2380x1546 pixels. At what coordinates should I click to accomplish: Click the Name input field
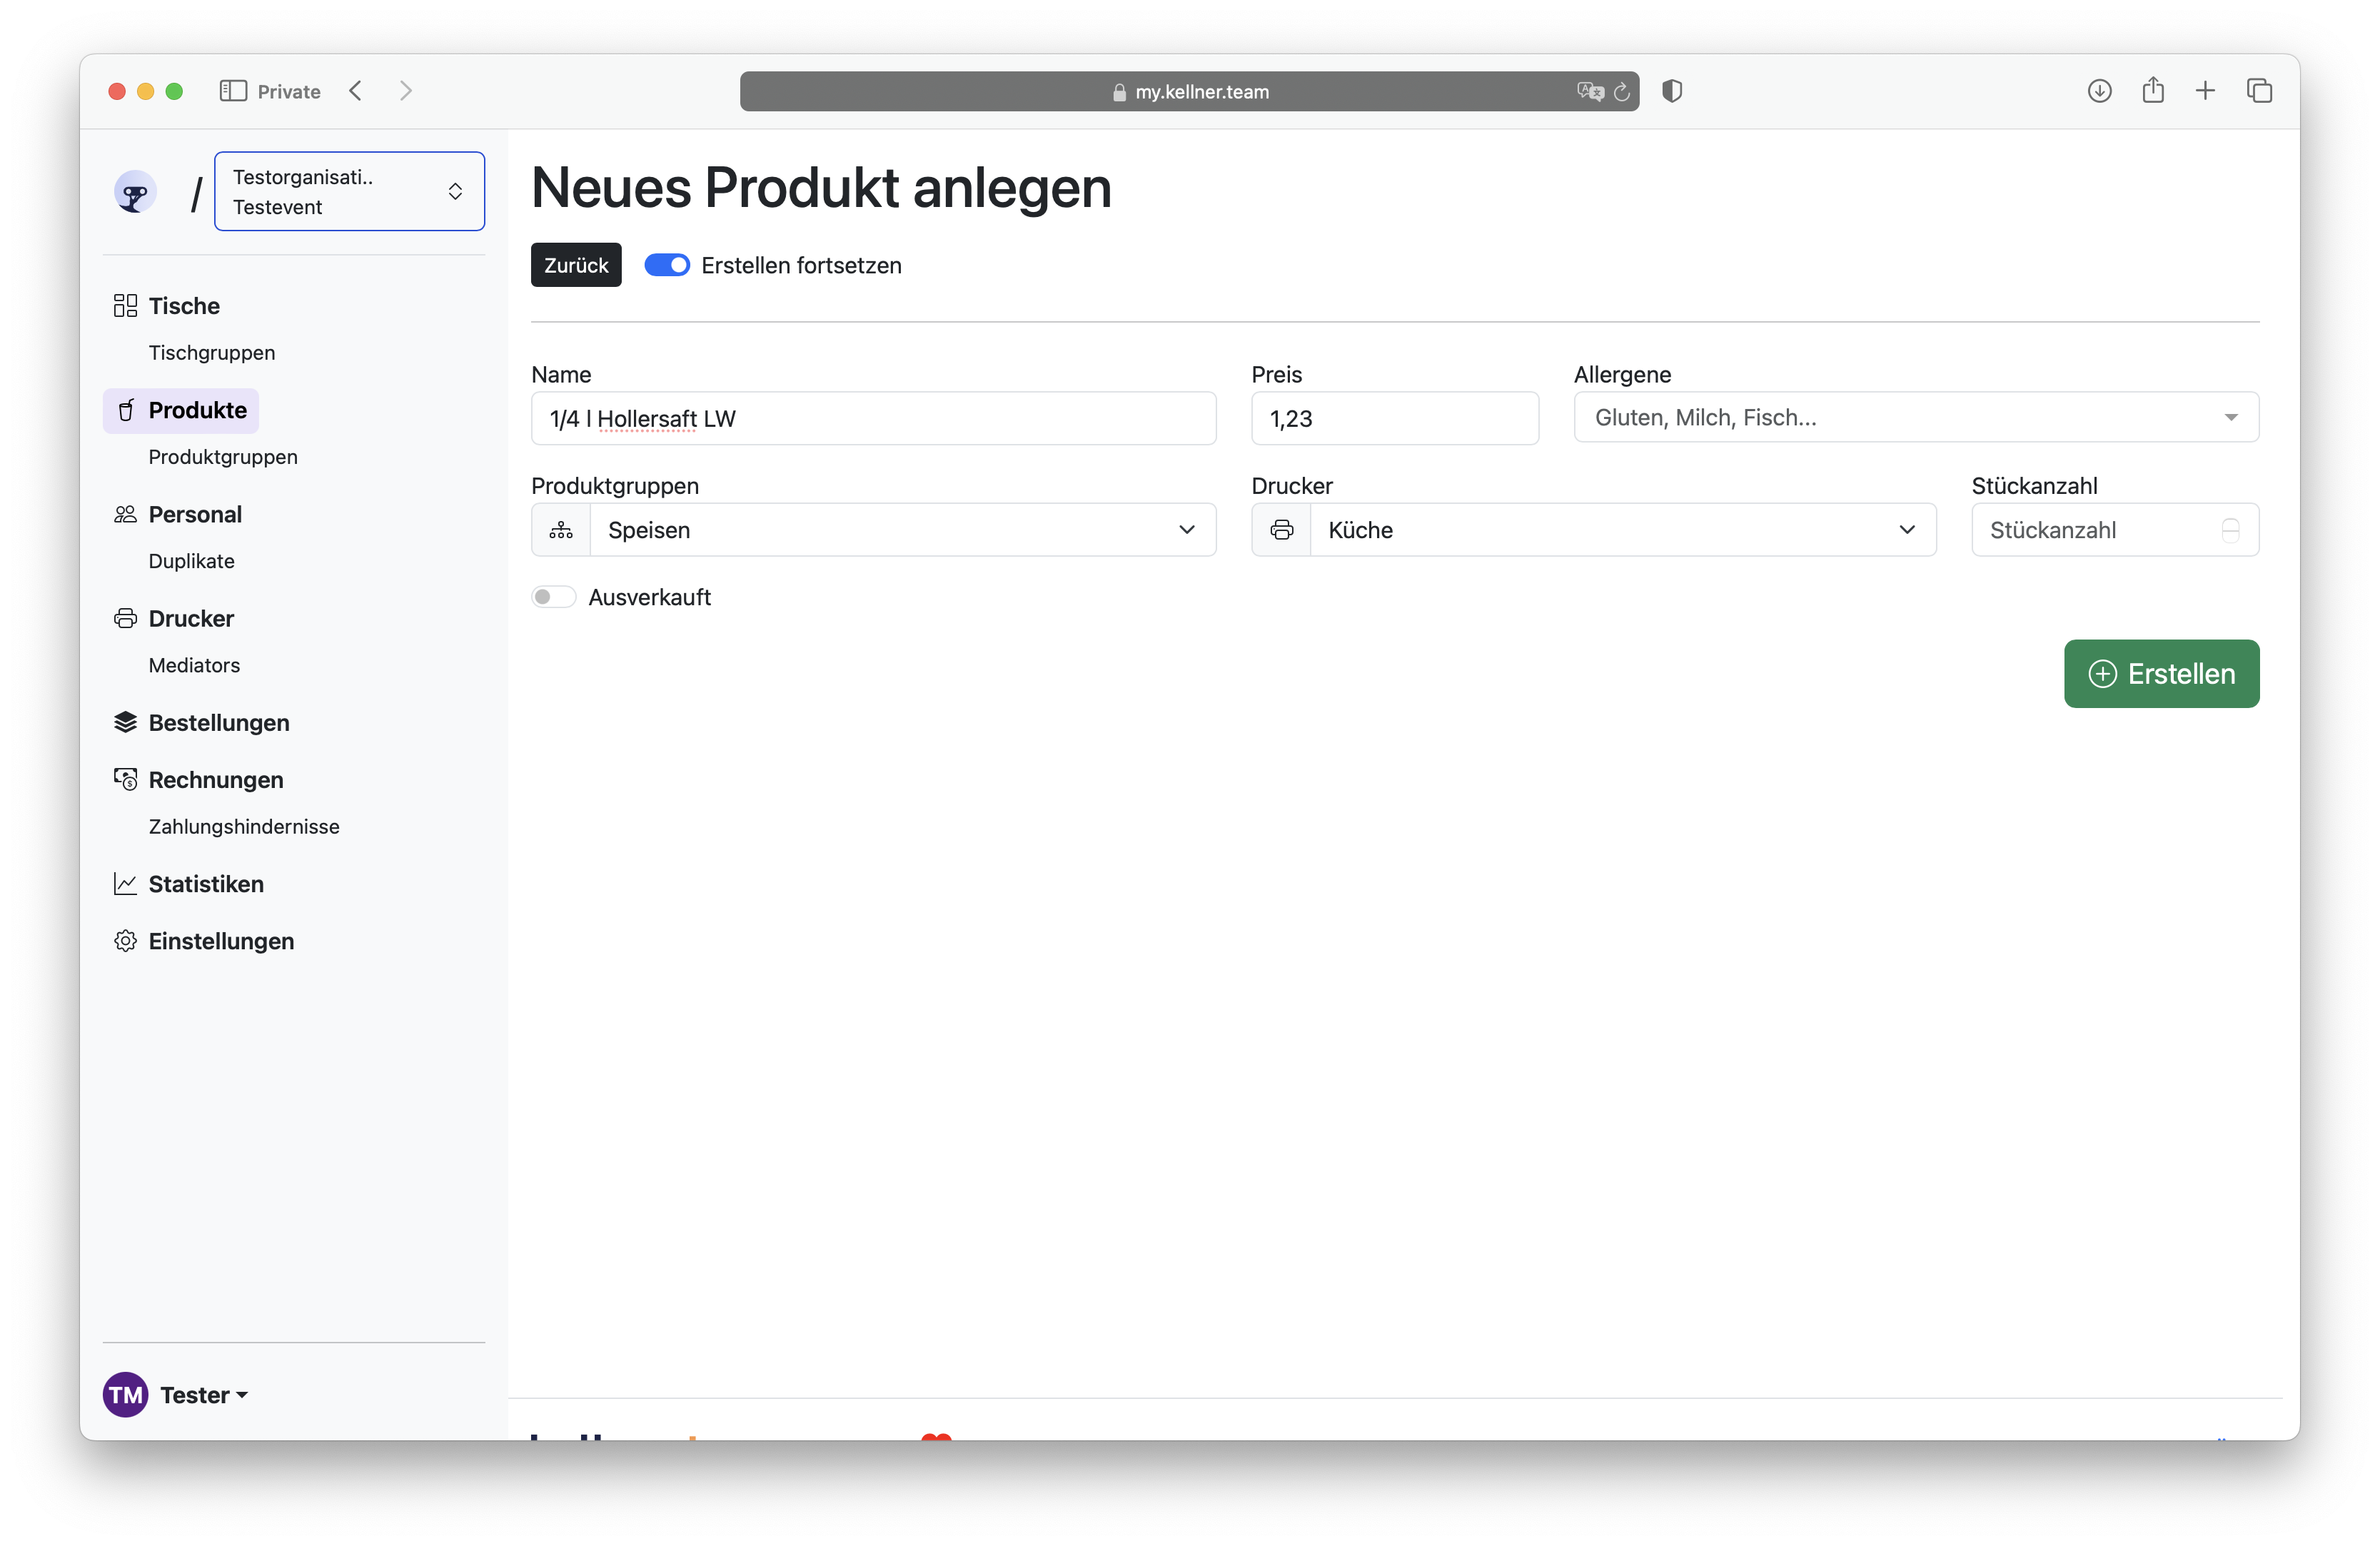tap(873, 418)
